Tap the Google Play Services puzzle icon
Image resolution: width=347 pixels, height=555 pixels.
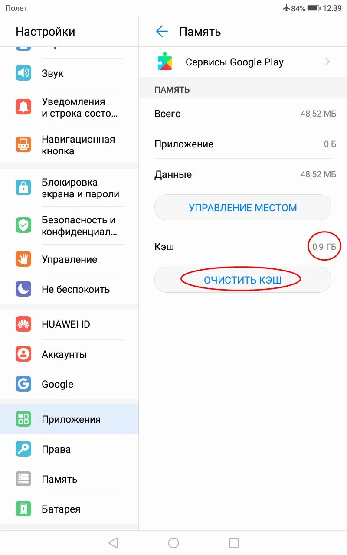click(164, 62)
